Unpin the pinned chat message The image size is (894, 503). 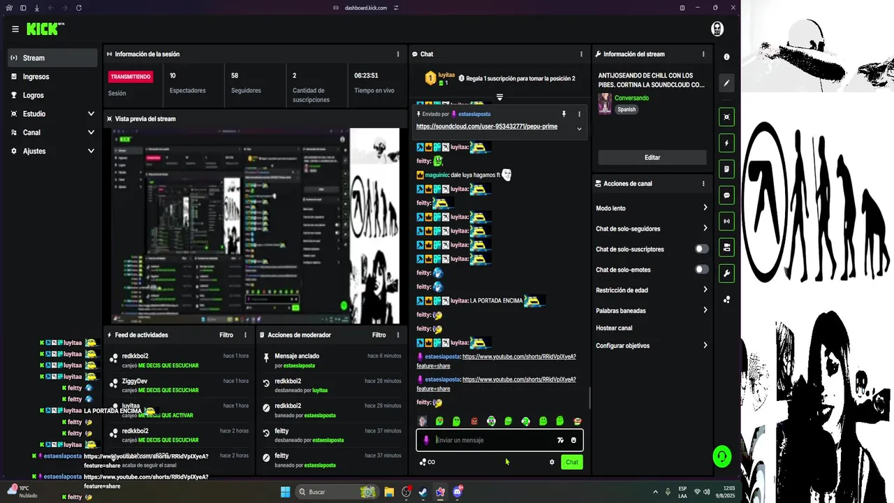pos(564,114)
